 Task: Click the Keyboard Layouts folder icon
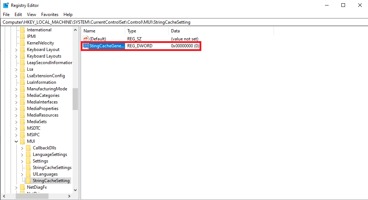[23, 56]
